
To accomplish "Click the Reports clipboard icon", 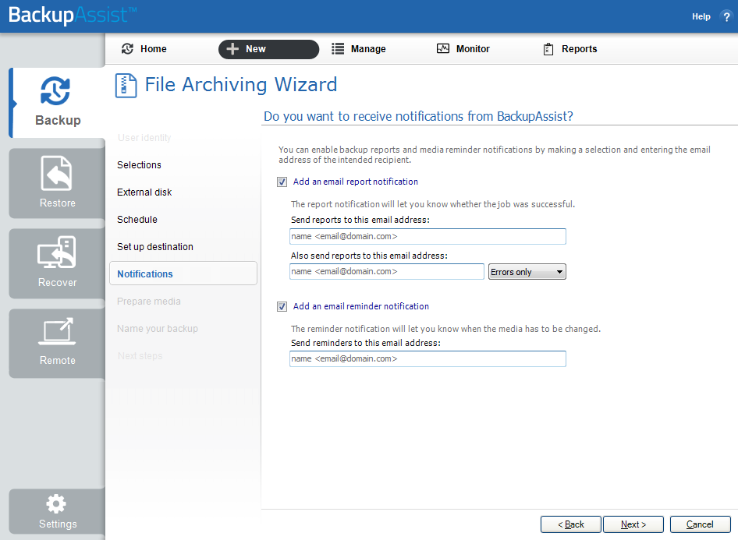I will point(548,49).
